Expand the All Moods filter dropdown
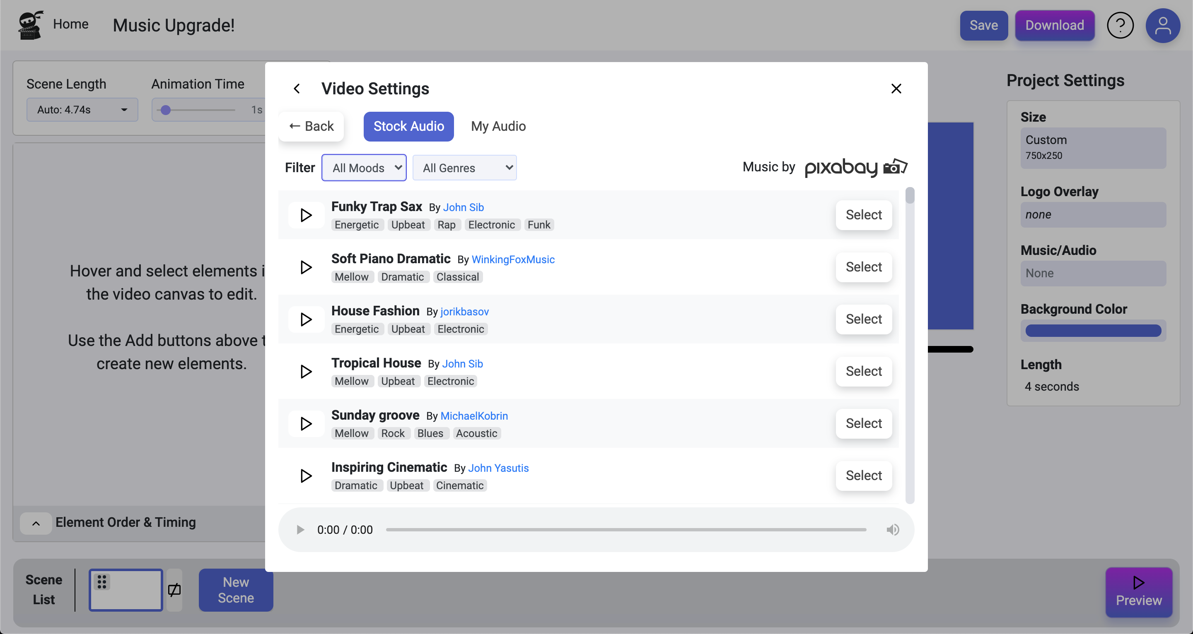The image size is (1193, 634). [x=364, y=167]
